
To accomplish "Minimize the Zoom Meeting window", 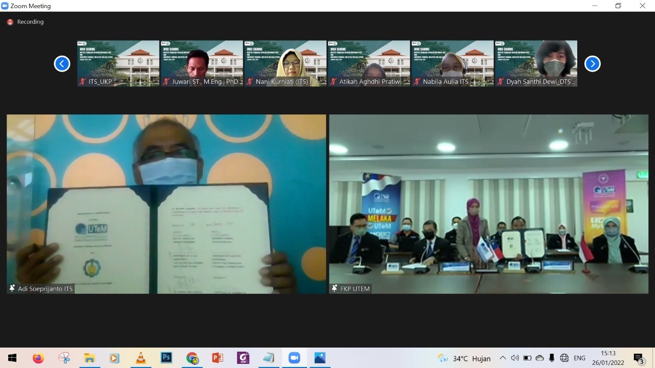I will pyautogui.click(x=595, y=6).
